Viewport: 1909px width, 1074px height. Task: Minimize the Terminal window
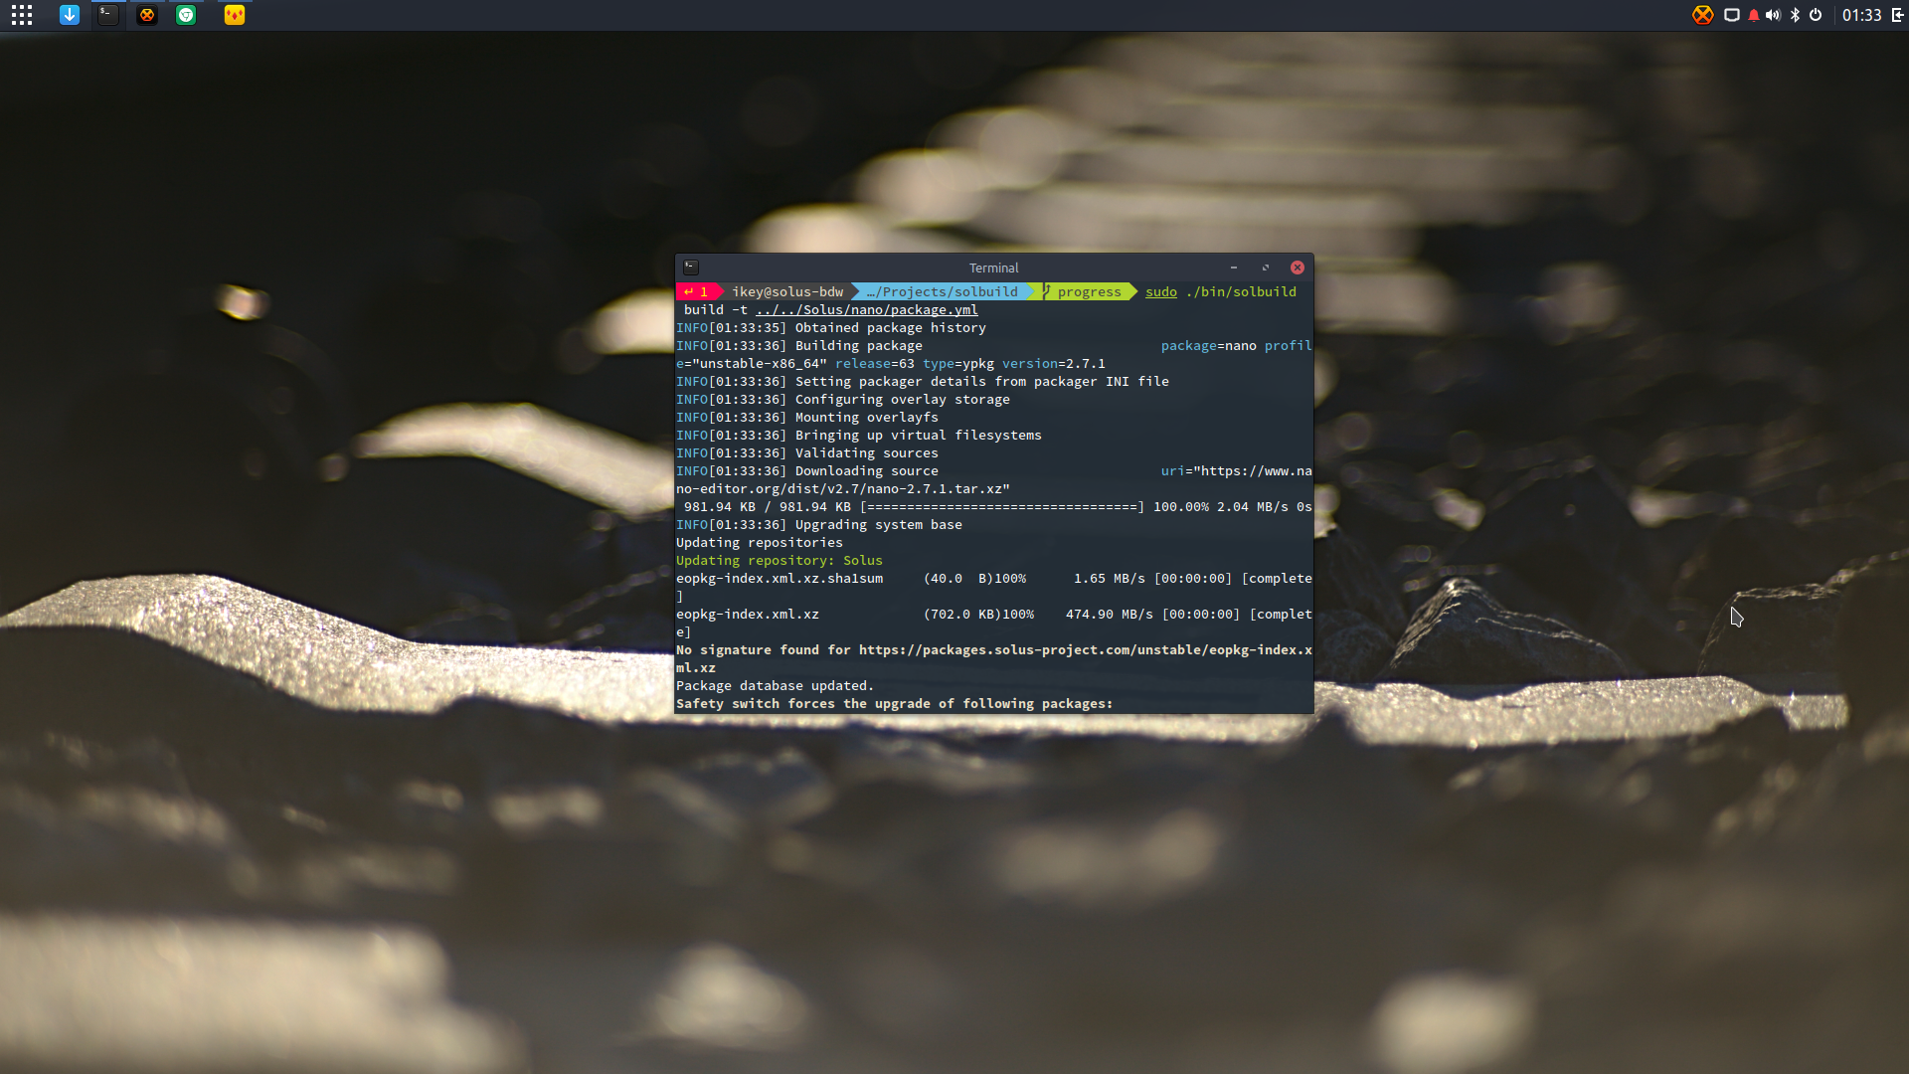click(1234, 268)
